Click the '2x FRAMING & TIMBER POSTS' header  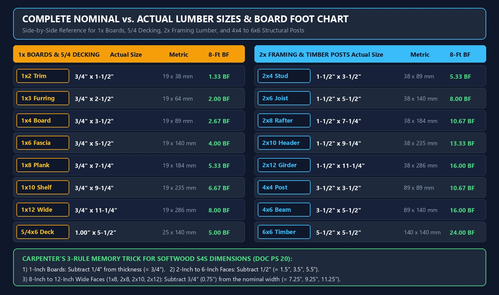point(305,55)
